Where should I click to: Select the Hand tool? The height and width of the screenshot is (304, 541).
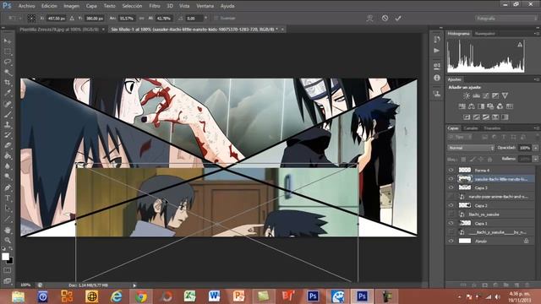coord(8,230)
